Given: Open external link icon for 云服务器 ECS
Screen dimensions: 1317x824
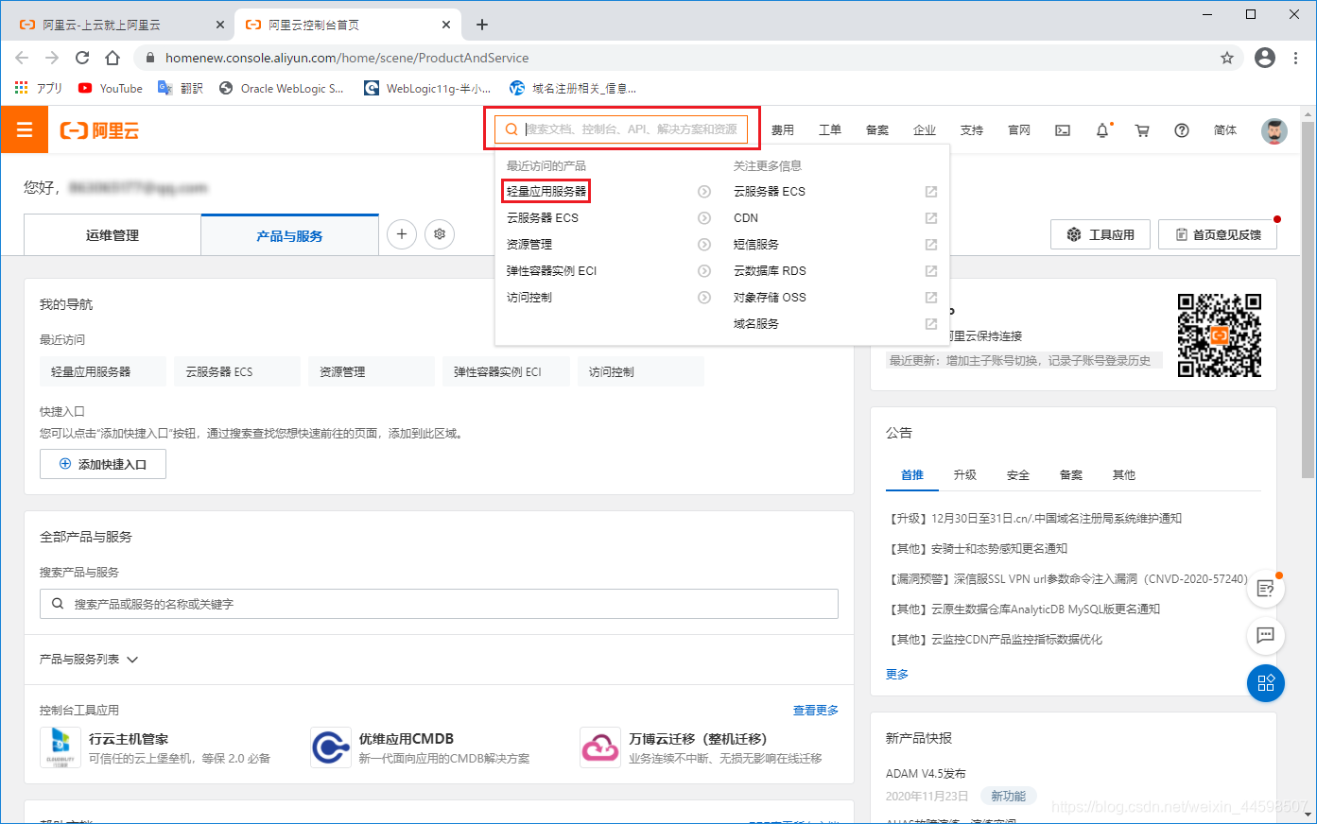Looking at the screenshot, I should 931,191.
